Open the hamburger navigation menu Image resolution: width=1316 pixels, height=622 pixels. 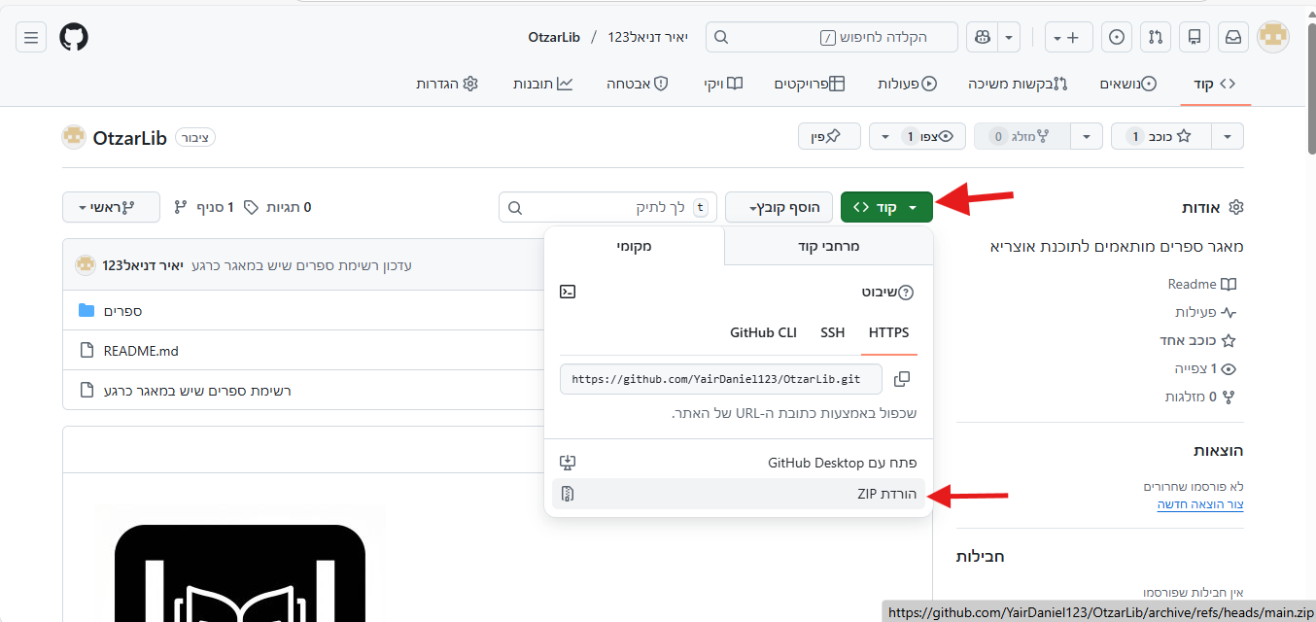(x=31, y=38)
